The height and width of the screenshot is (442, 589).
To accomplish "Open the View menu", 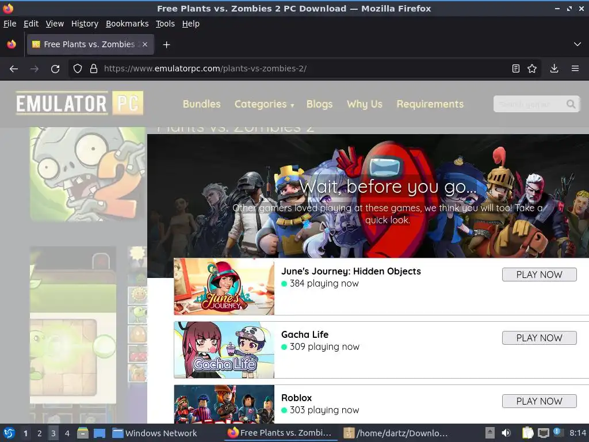I will click(x=55, y=24).
